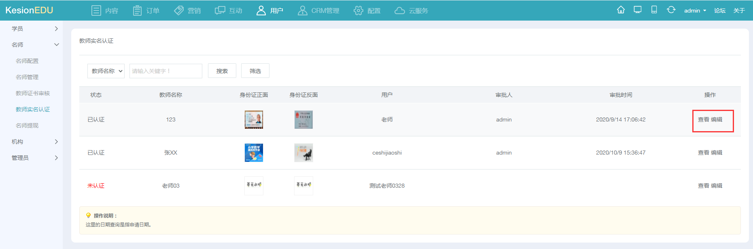Screen dimensions: 753x249
Task: Open the 订单 orders menu
Action: tap(146, 10)
